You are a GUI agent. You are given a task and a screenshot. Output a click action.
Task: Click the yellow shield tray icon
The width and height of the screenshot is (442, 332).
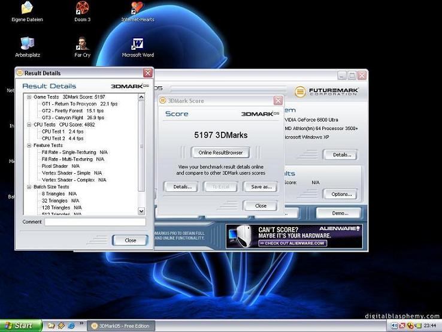(410, 326)
